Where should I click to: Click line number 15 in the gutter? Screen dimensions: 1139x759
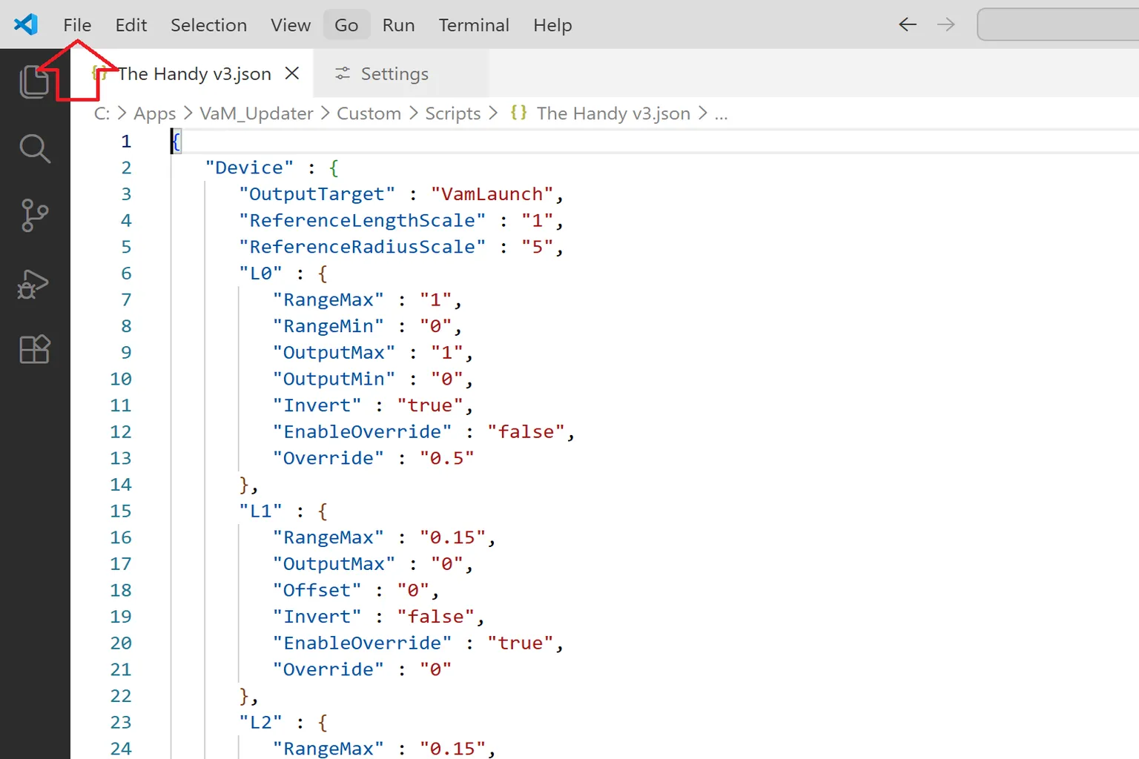(121, 511)
